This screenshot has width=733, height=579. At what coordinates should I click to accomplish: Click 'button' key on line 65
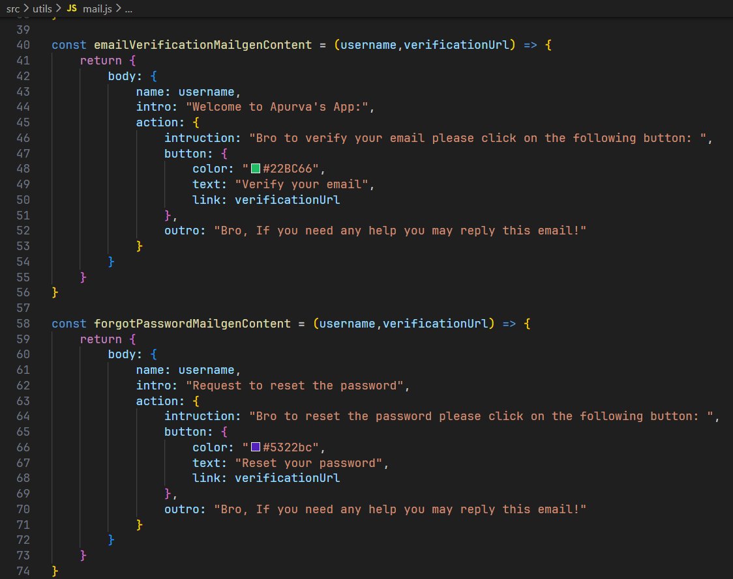185,432
